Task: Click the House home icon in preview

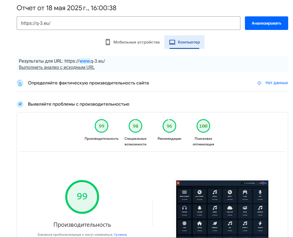Action: point(200,223)
